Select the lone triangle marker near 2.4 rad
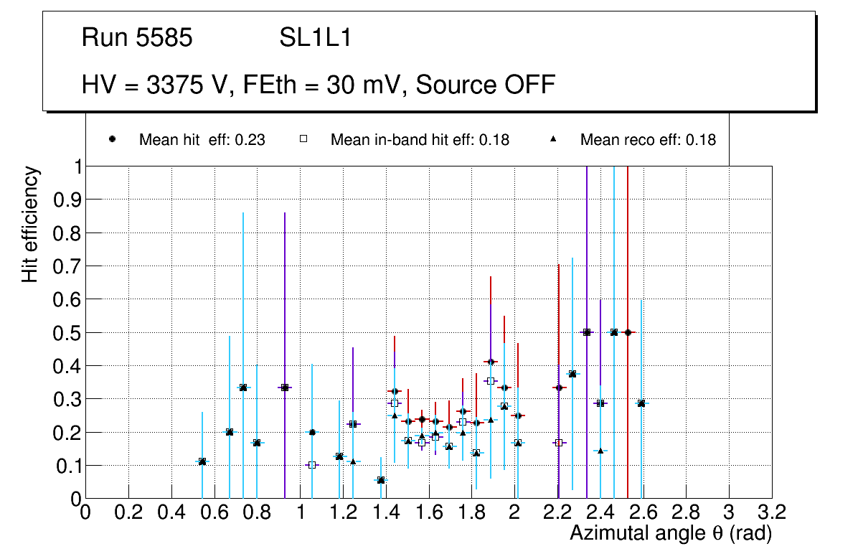This screenshot has width=858, height=554. [600, 451]
